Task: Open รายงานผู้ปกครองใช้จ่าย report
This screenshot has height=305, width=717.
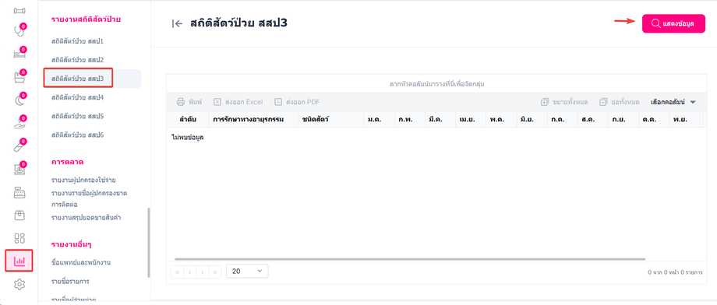Action: coord(83,180)
